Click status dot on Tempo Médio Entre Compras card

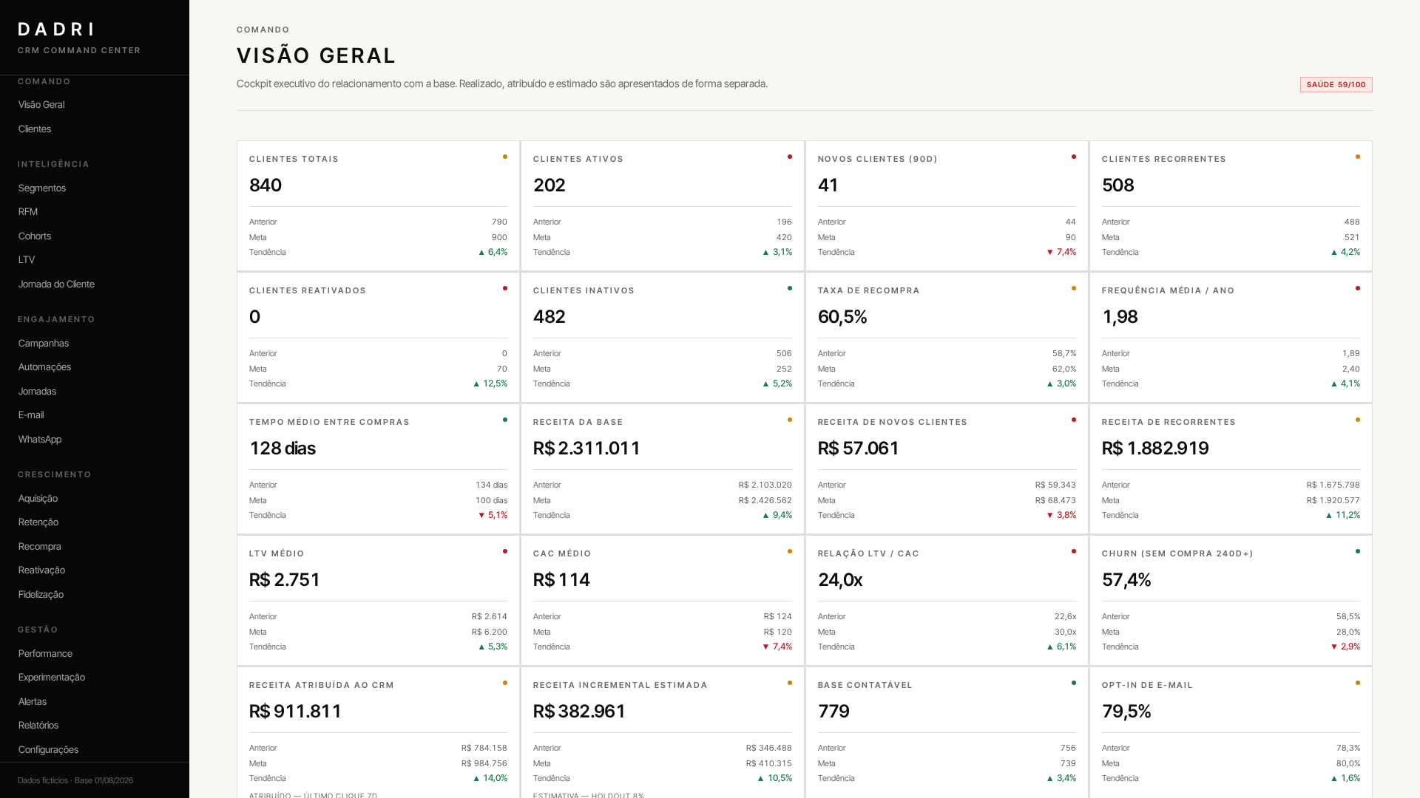pyautogui.click(x=505, y=420)
